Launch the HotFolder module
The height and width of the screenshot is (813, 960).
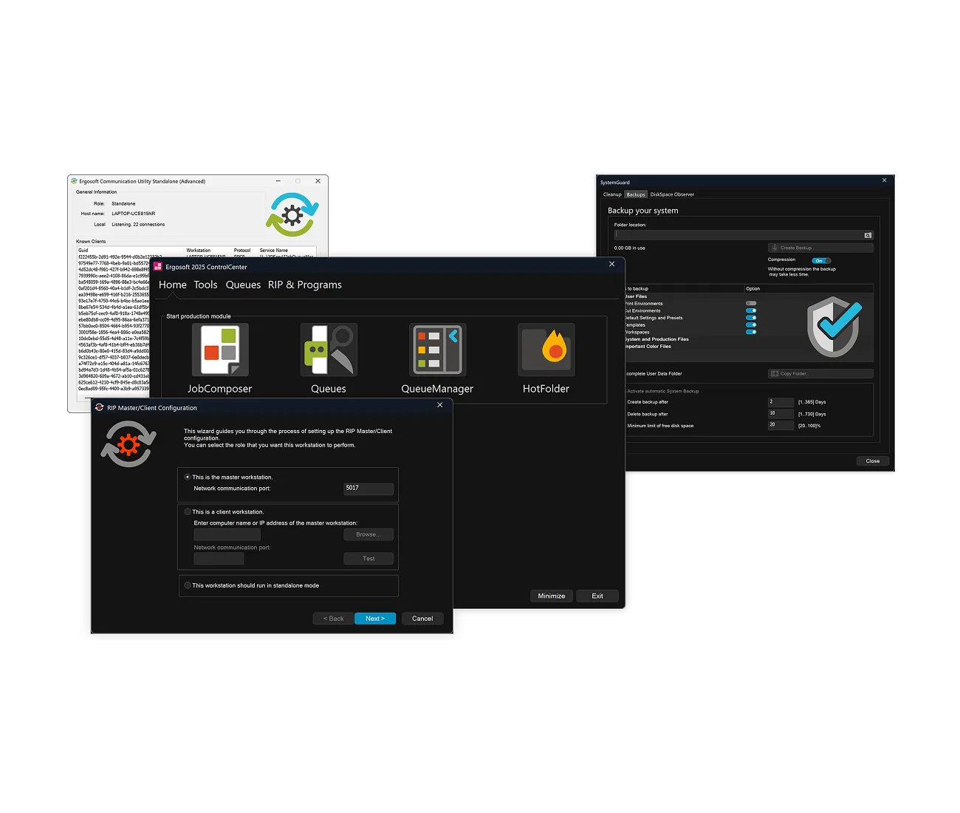coord(546,350)
